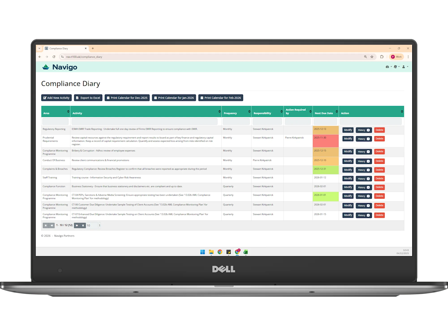The width and height of the screenshot is (448, 336).
Task: Click the magnifier zoom icon in address bar
Action: click(365, 57)
